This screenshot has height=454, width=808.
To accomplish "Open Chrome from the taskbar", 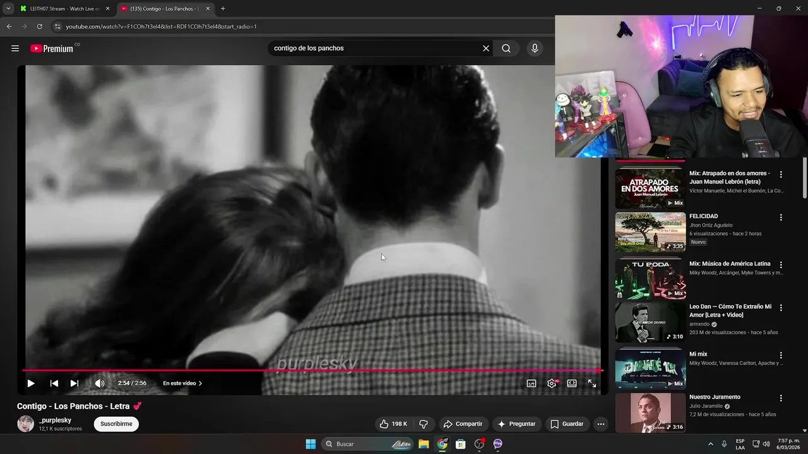I will tap(443, 444).
